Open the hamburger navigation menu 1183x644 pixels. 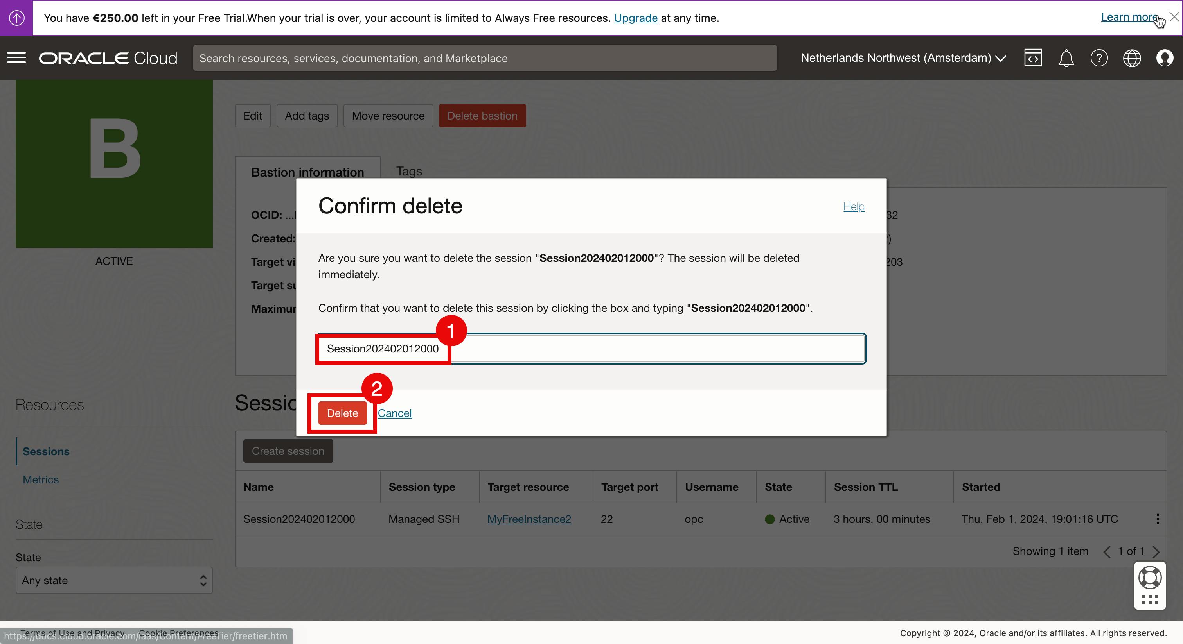16,58
